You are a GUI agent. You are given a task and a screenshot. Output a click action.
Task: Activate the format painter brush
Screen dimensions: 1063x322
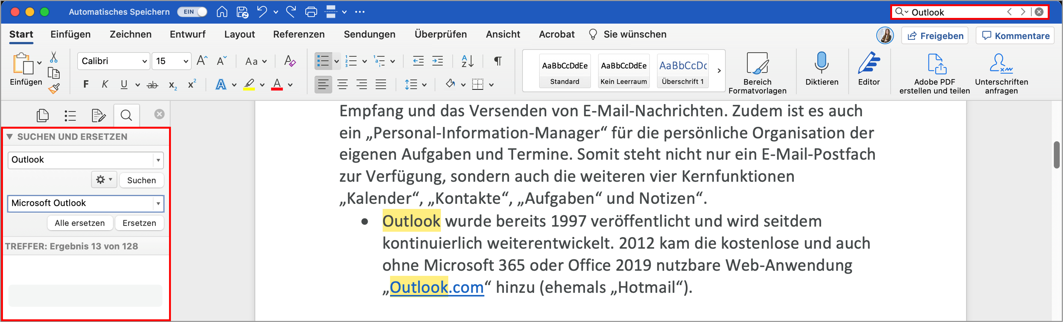[x=54, y=88]
